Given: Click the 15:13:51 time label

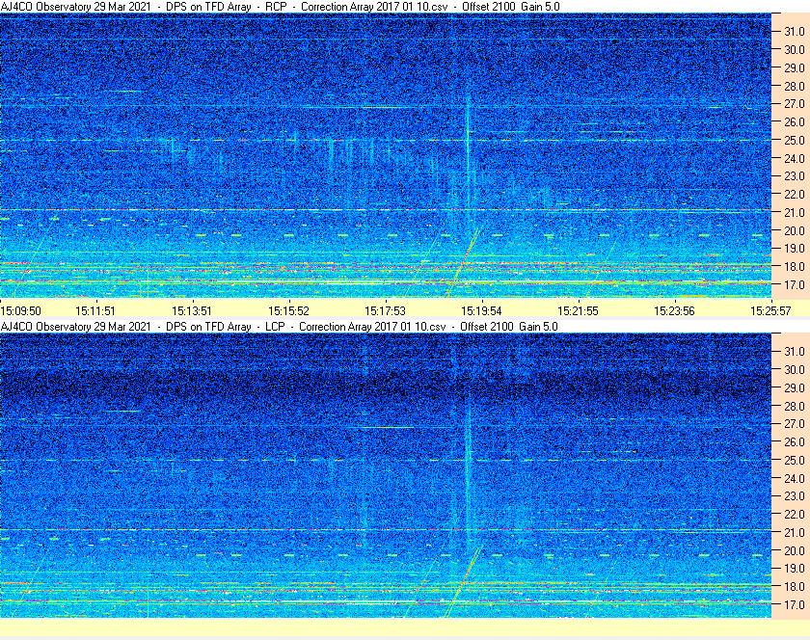Looking at the screenshot, I should pyautogui.click(x=192, y=311).
